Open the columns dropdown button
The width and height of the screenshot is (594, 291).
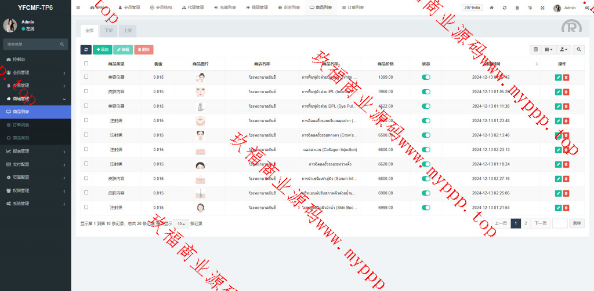pos(549,50)
